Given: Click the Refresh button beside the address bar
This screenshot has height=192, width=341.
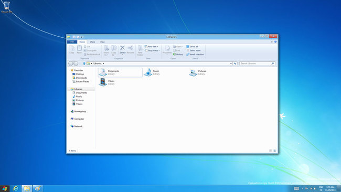Looking at the screenshot, I should 235,63.
